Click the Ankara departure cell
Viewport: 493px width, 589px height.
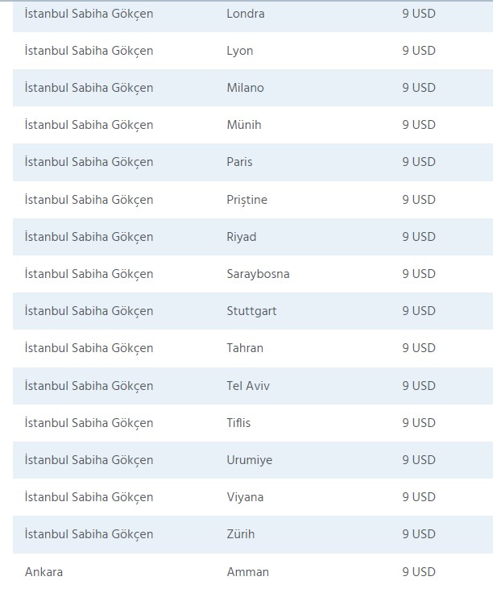(x=43, y=572)
